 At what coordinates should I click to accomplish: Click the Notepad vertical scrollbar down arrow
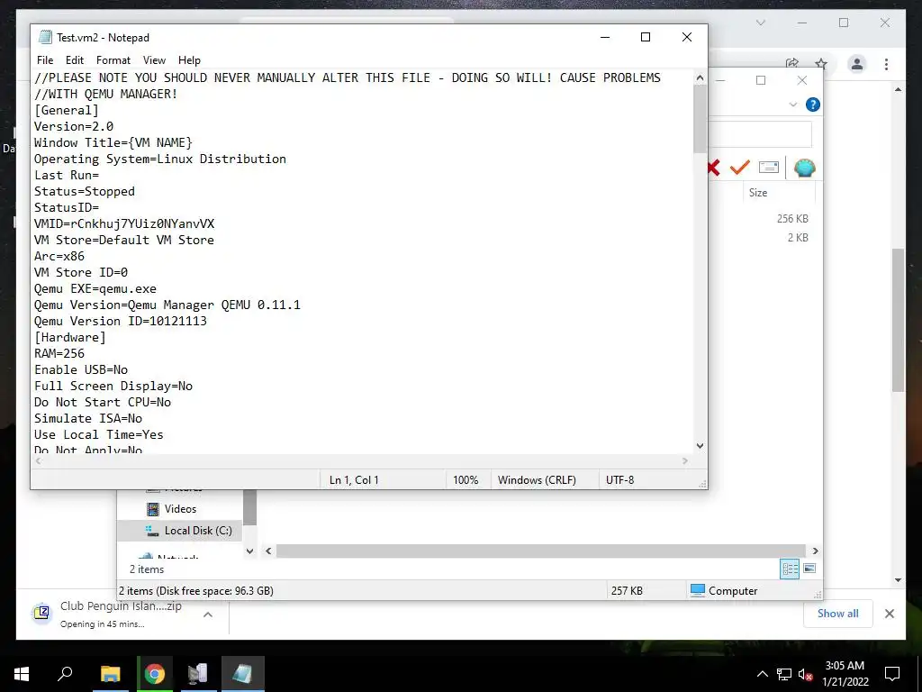click(x=700, y=446)
